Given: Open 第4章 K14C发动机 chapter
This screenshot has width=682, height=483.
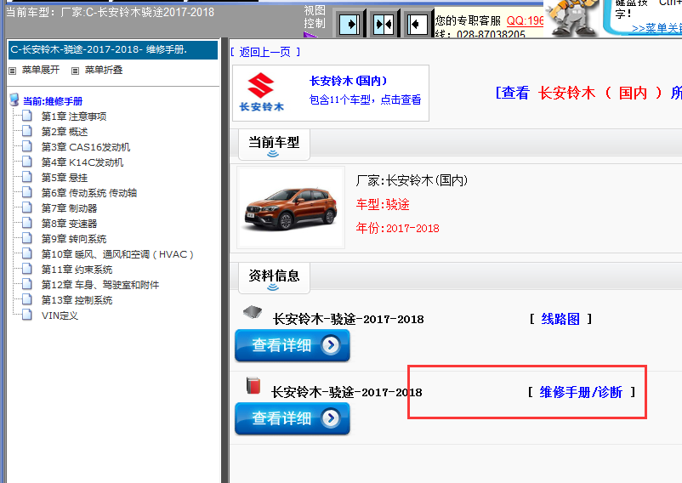Looking at the screenshot, I should click(x=82, y=162).
